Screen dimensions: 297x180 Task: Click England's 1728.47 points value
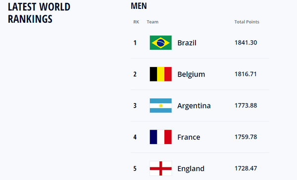(246, 168)
